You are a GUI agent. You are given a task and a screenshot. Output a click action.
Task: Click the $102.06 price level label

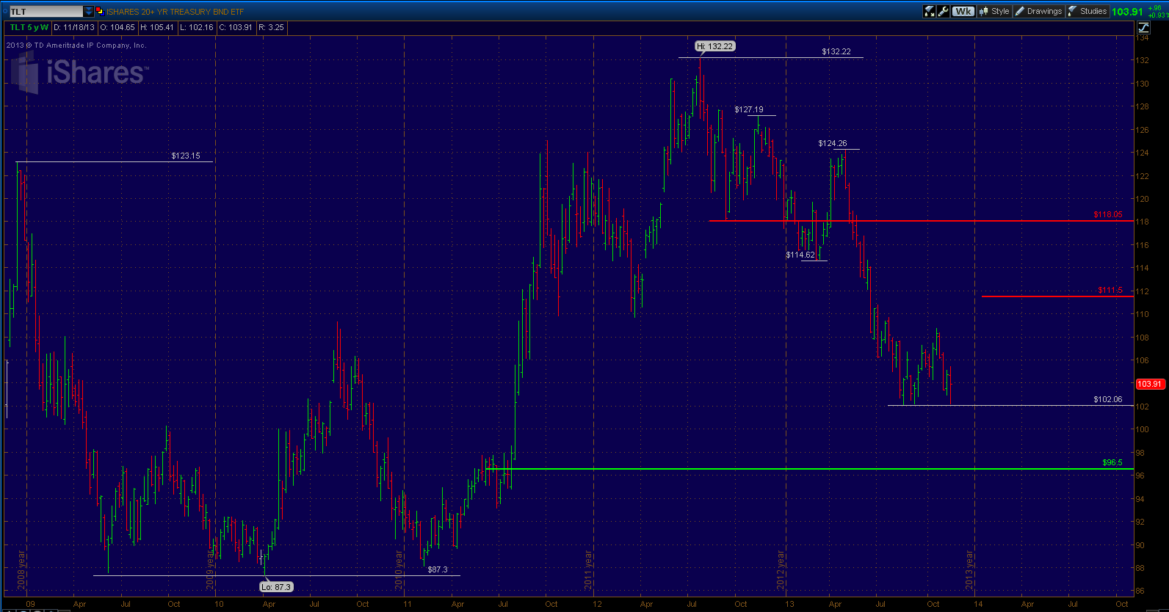[x=1108, y=399]
